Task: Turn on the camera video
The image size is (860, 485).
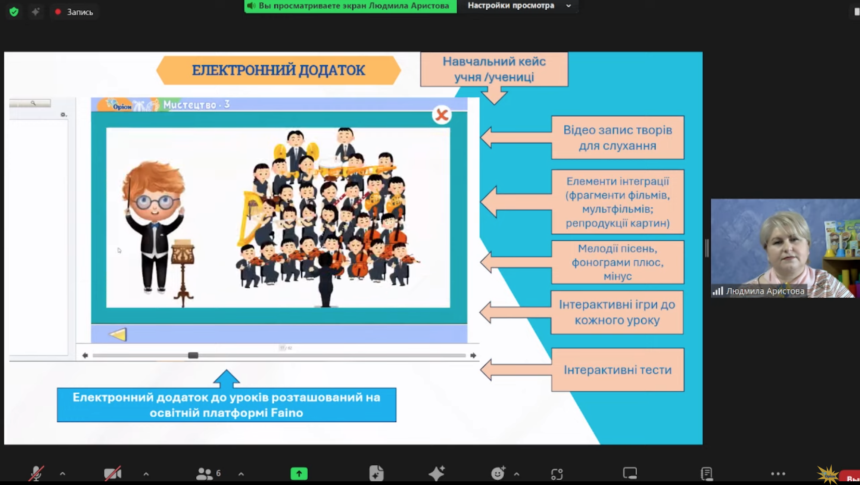Action: (x=112, y=473)
